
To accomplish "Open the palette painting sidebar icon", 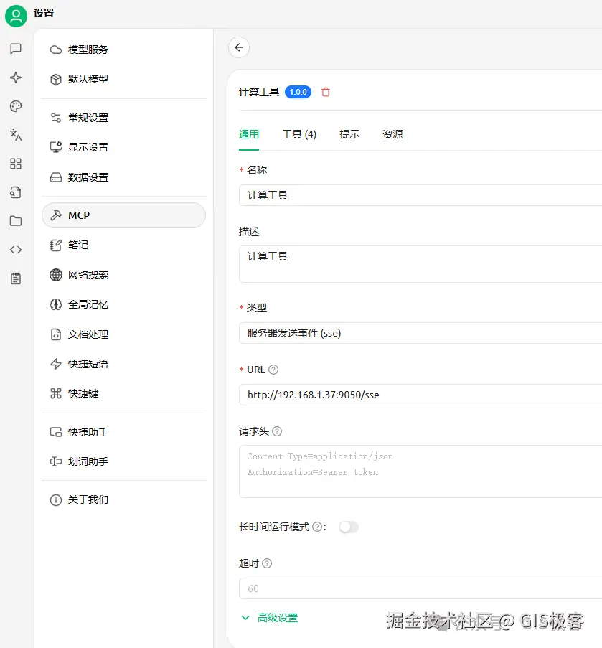I will click(x=16, y=106).
